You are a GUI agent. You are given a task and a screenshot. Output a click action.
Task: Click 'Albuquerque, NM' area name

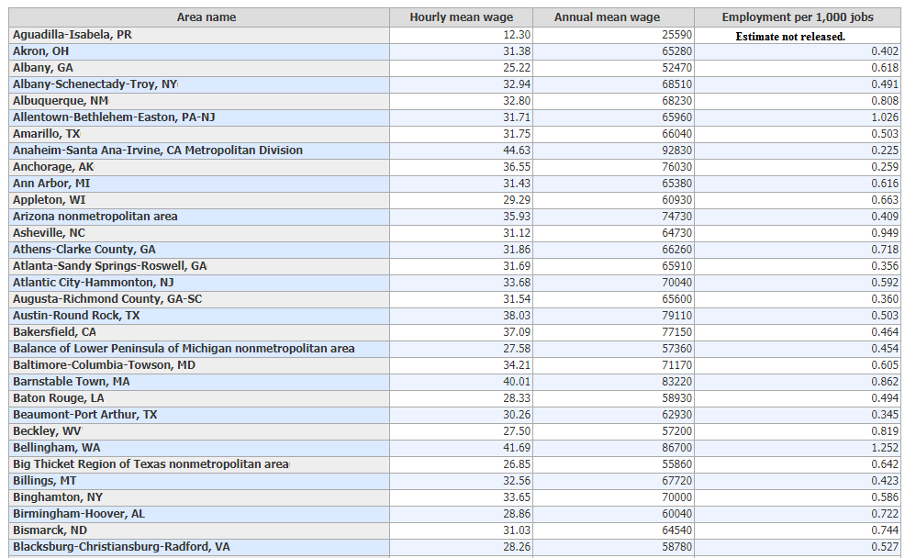click(x=60, y=101)
